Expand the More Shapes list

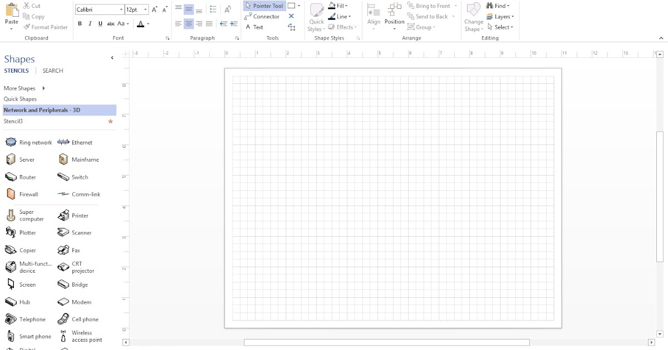(19, 88)
